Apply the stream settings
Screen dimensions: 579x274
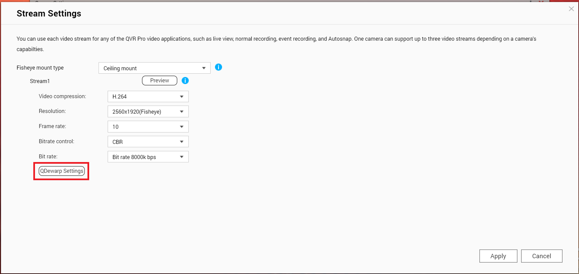click(498, 256)
